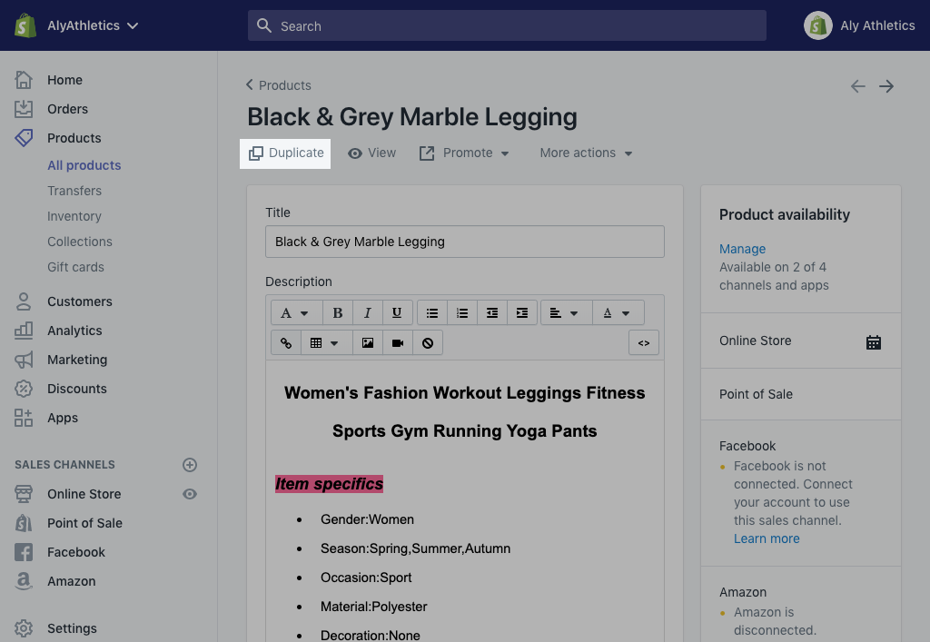Click the 'Item specifics' highlighted heading
The image size is (930, 642).
click(x=329, y=484)
